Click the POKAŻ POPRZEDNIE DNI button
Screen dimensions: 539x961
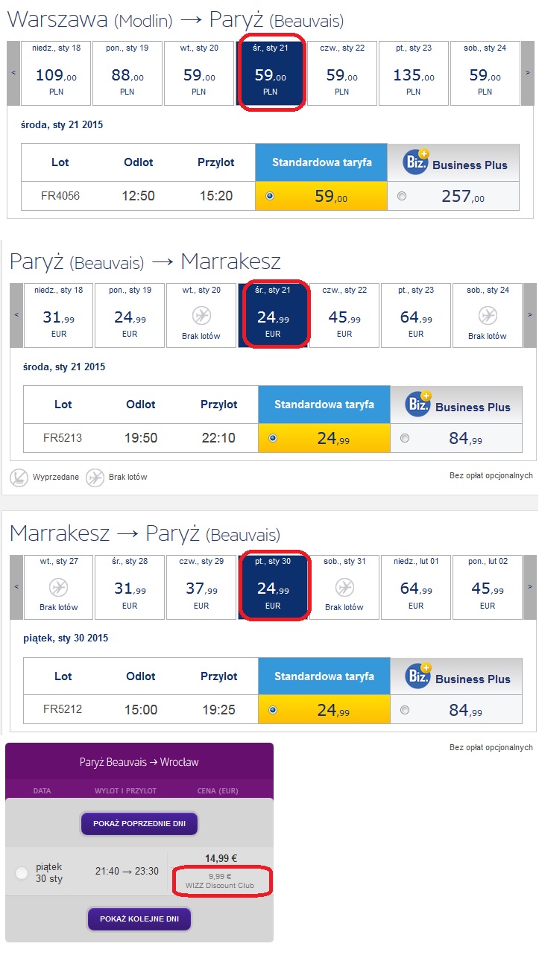click(x=139, y=823)
